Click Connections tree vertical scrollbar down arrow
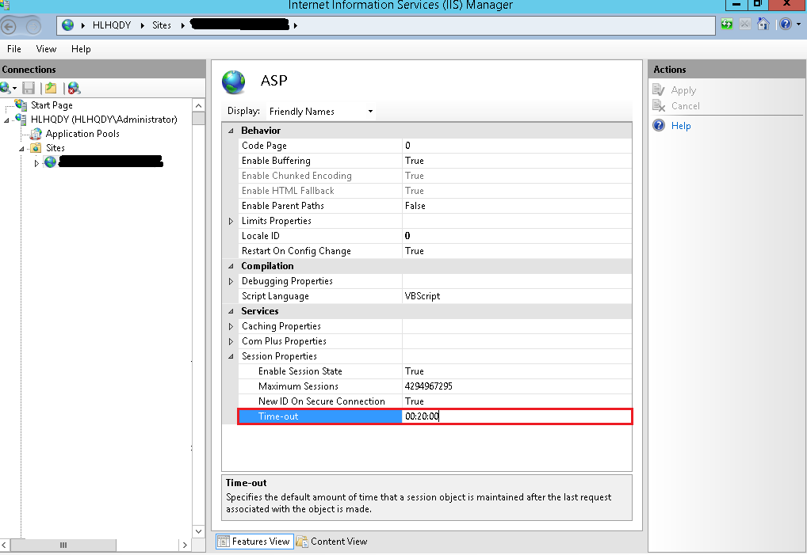The image size is (807, 555). pyautogui.click(x=199, y=530)
